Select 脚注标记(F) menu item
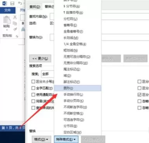This screenshot has height=143, width=149. [x=78, y=82]
